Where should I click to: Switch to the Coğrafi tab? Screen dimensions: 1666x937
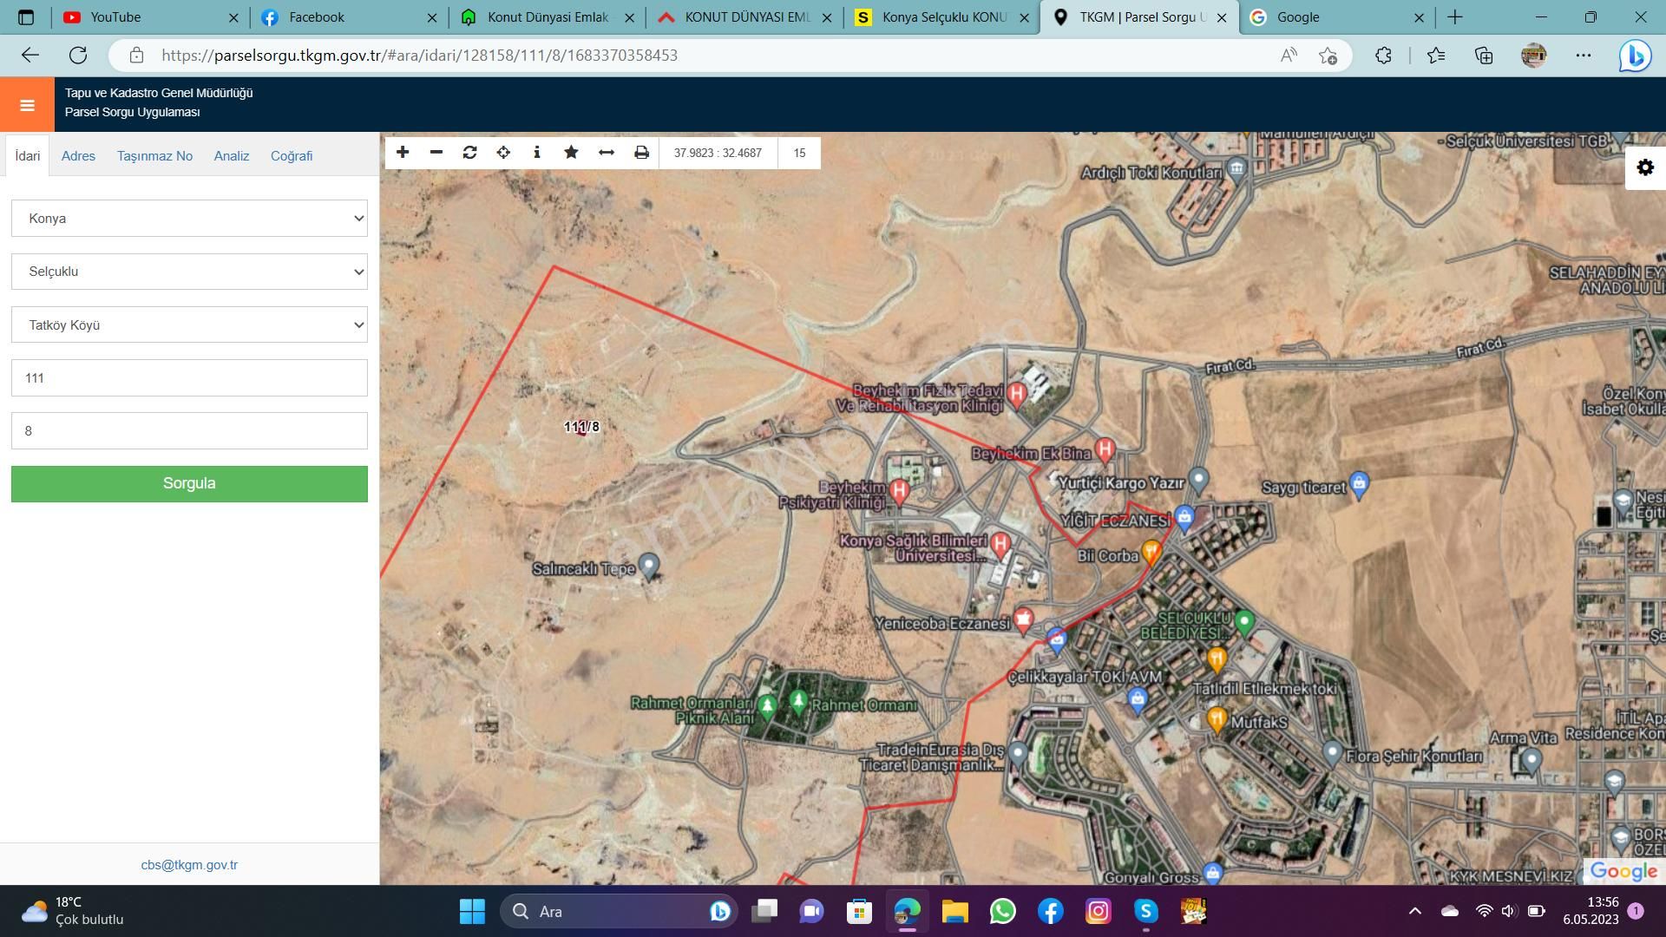[x=292, y=156]
